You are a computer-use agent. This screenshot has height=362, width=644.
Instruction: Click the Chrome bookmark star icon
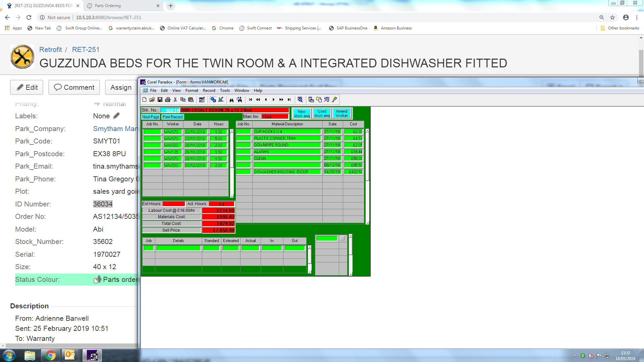(612, 17)
